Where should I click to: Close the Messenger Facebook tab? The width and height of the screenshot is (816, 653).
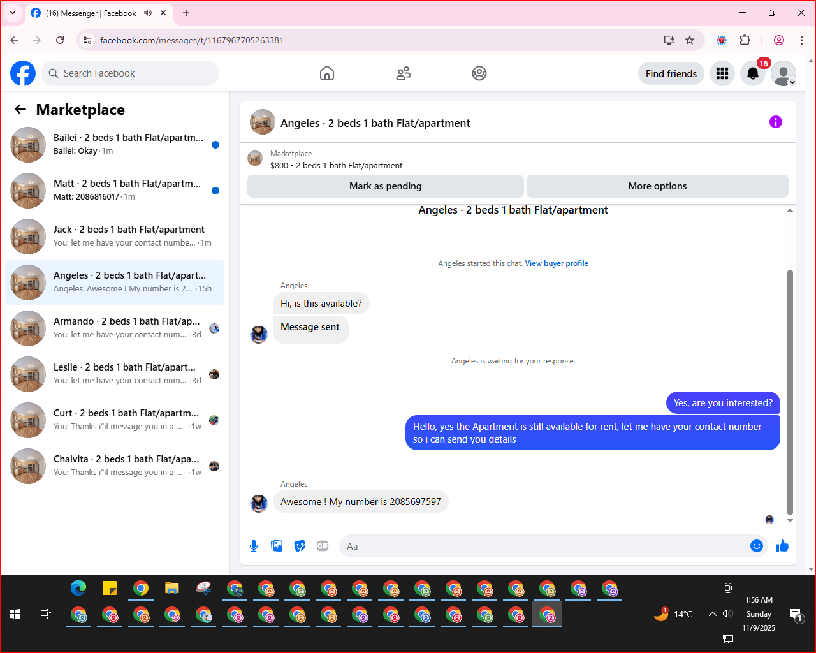click(x=163, y=13)
